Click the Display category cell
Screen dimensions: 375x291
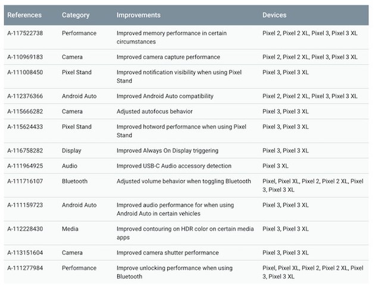click(x=71, y=151)
